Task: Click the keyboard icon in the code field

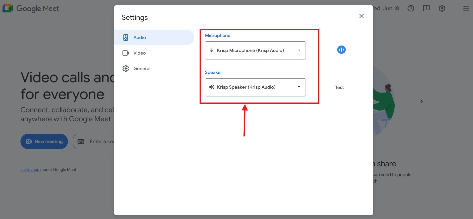Action: (x=81, y=141)
